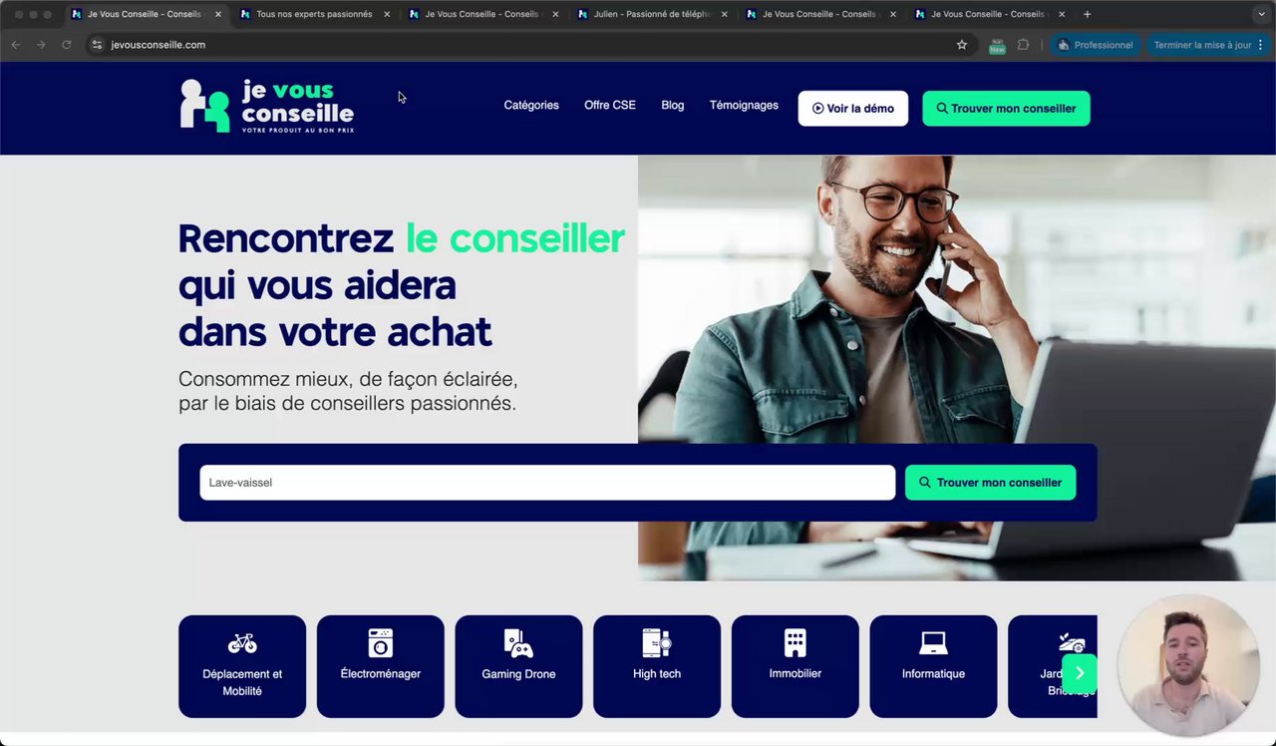Screen dimensions: 1276x746
Task: Open the browser extensions puzzle icon
Action: [1023, 45]
